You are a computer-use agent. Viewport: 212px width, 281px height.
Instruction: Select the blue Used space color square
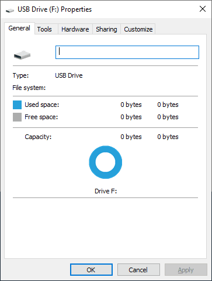click(17, 105)
